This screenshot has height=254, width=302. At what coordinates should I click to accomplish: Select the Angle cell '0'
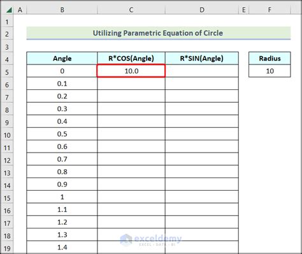point(62,71)
